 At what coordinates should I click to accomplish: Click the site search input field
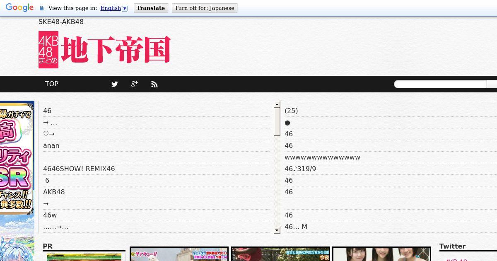(440, 84)
